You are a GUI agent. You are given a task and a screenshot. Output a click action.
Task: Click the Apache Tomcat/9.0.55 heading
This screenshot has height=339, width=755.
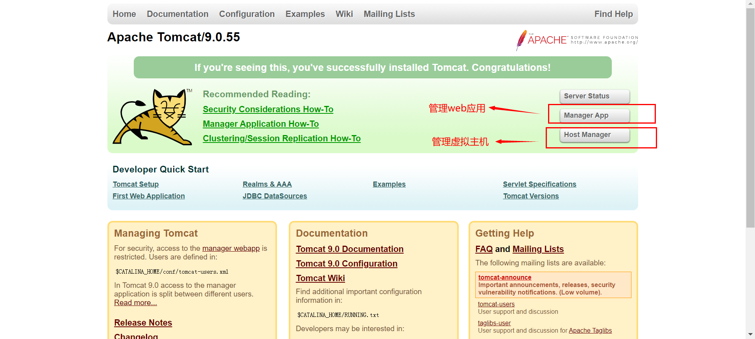coord(174,37)
